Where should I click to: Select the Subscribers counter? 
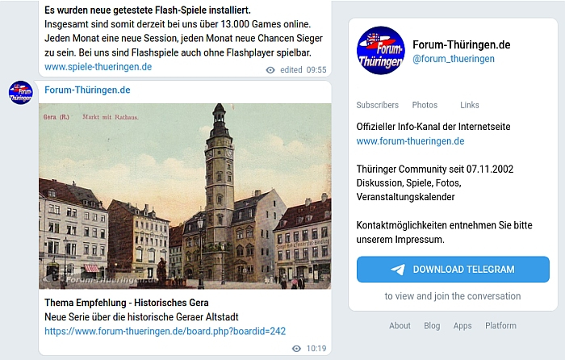click(x=377, y=105)
